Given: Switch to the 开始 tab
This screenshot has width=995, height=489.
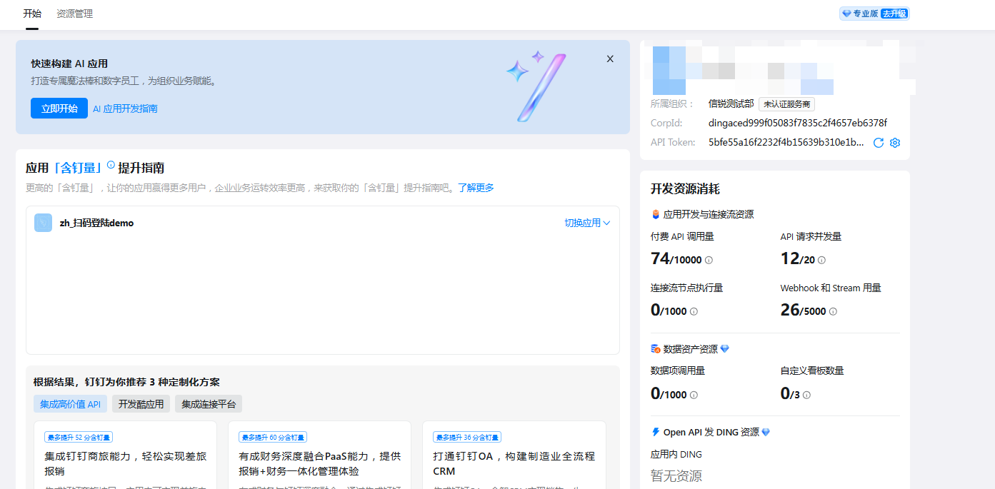Looking at the screenshot, I should (32, 14).
